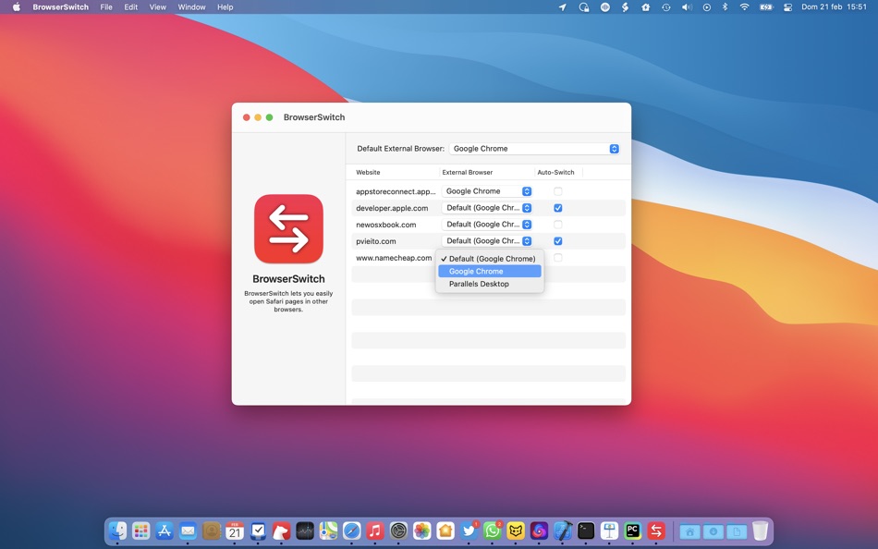Open the Default External Browser dropdown
This screenshot has width=878, height=549.
[534, 149]
